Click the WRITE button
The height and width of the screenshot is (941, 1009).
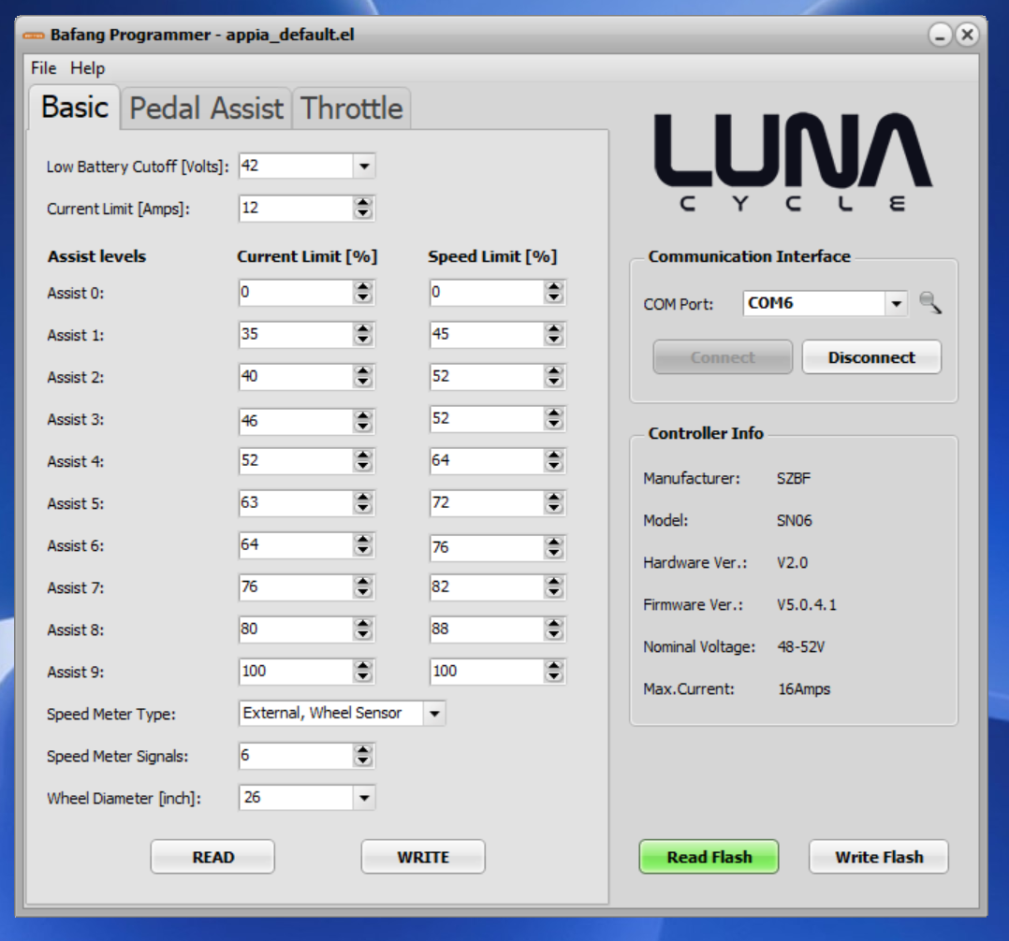pos(423,857)
